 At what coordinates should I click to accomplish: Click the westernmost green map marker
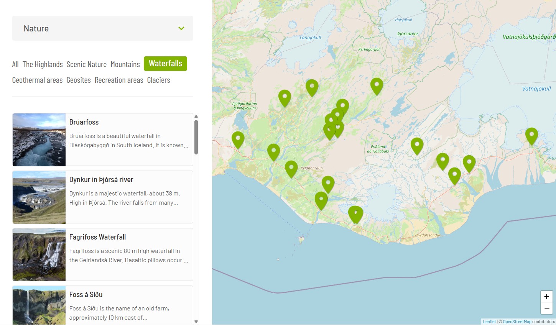pyautogui.click(x=238, y=140)
